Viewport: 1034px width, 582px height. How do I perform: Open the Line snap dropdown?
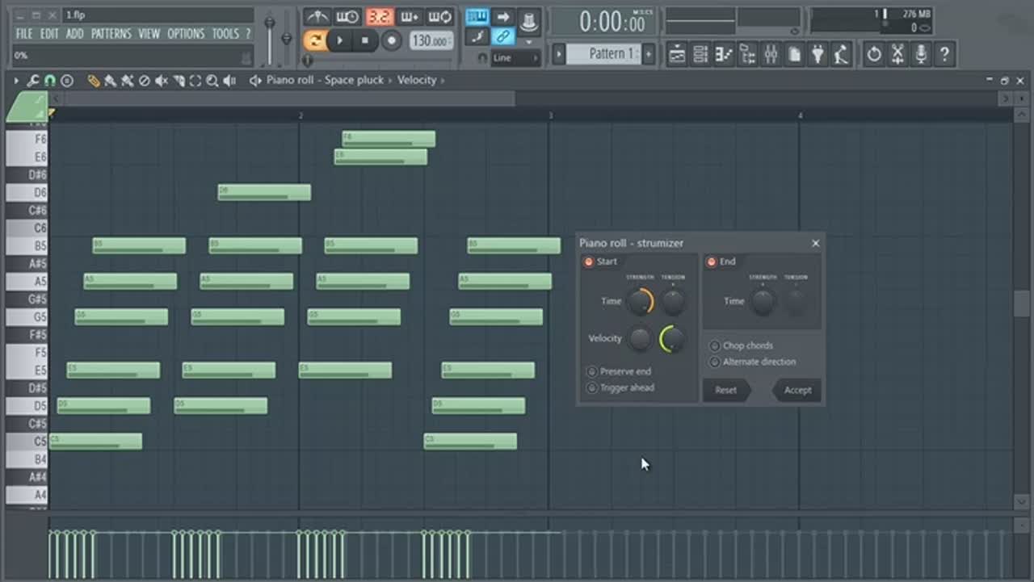[x=515, y=58]
